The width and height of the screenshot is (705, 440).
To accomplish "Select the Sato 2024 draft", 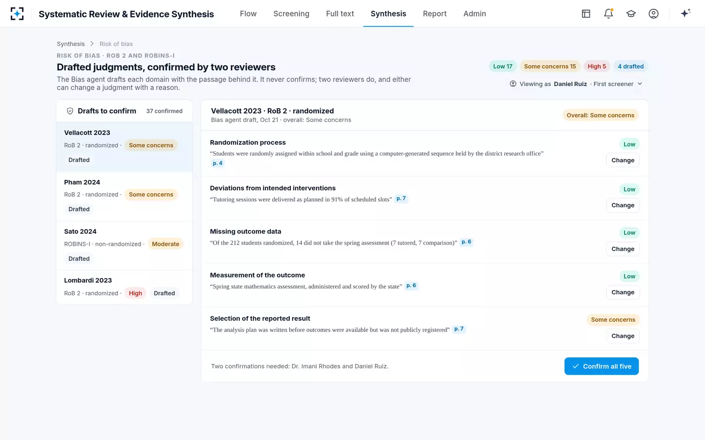I will [124, 245].
